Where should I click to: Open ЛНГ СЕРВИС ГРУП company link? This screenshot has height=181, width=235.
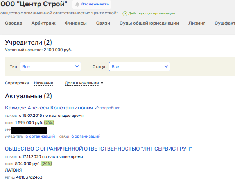tap(99, 149)
